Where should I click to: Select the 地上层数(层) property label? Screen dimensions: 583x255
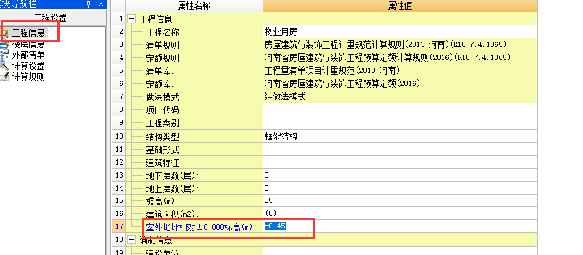coord(172,189)
